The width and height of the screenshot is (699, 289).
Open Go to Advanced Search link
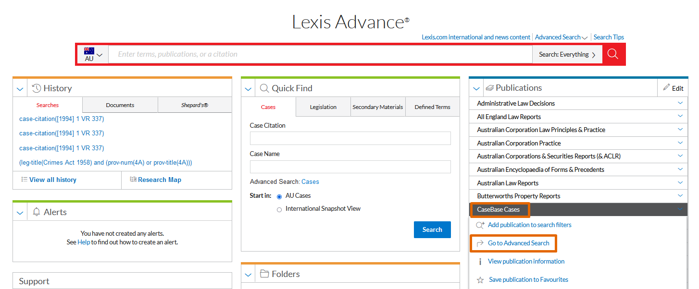click(519, 243)
